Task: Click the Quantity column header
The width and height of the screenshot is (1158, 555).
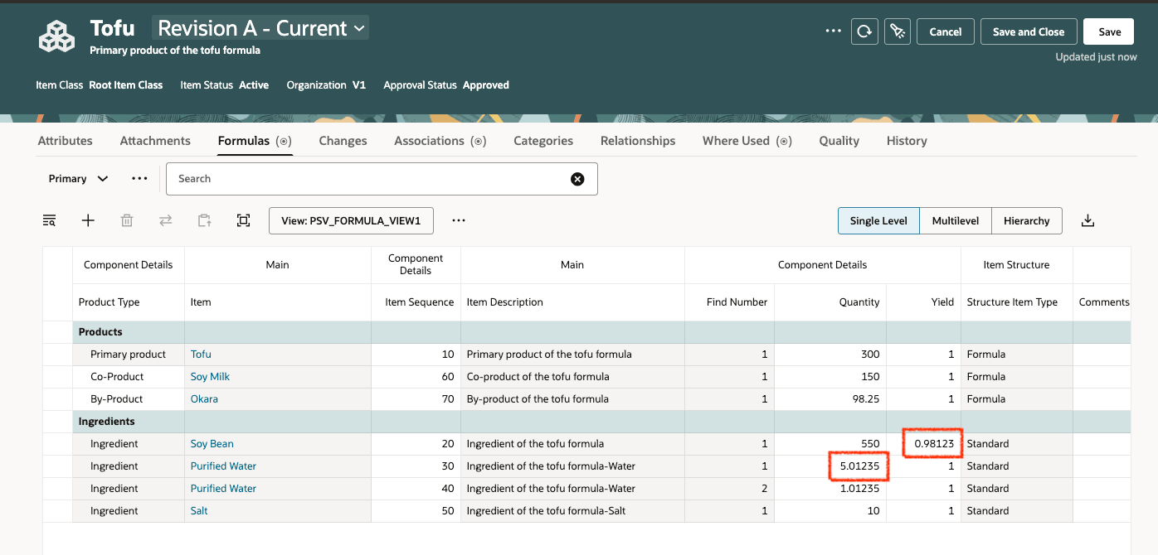Action: coord(830,302)
